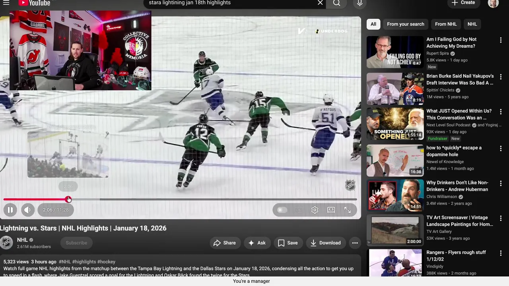
Task: Clear the search query with X
Action: [x=320, y=3]
